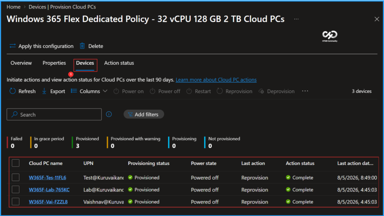Viewport: 384px width, 216px height.
Task: Click the Provisioned check icon for W365F-Vai-FZZL8
Action: (130, 201)
